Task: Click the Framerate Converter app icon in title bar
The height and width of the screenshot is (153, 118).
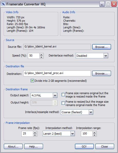Action: [x=3, y=4]
